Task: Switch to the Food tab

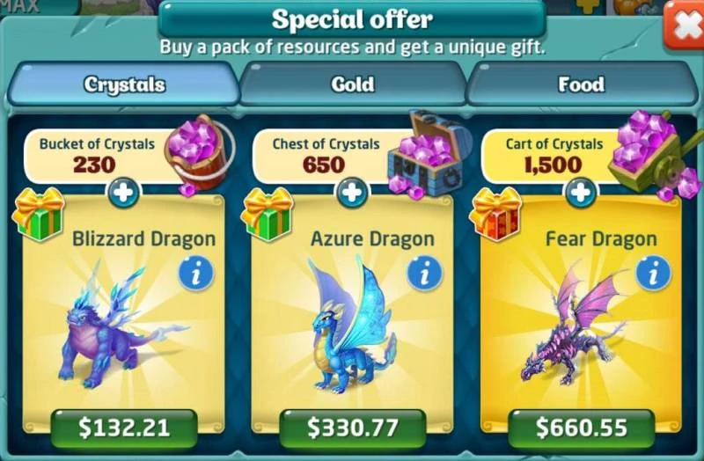Action: tap(582, 84)
